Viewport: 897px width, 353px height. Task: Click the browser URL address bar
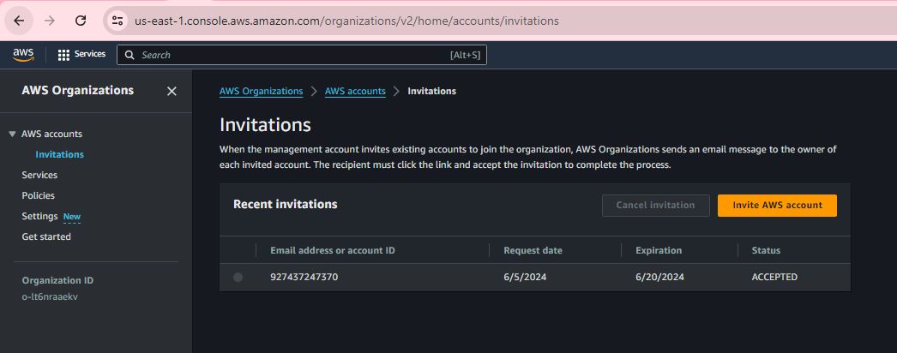[429, 21]
